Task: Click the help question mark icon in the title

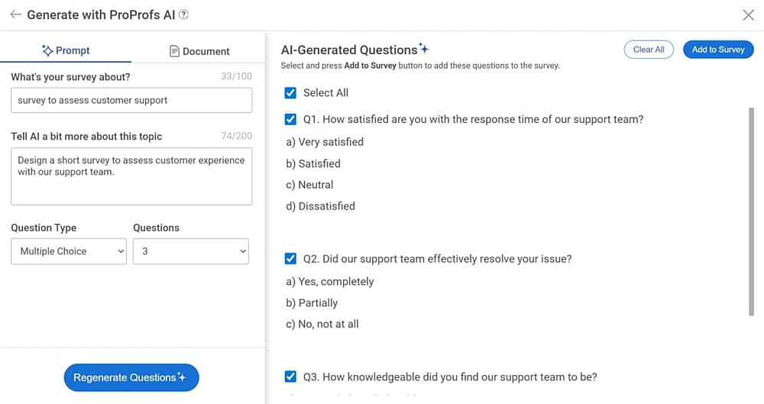Action: tap(183, 14)
